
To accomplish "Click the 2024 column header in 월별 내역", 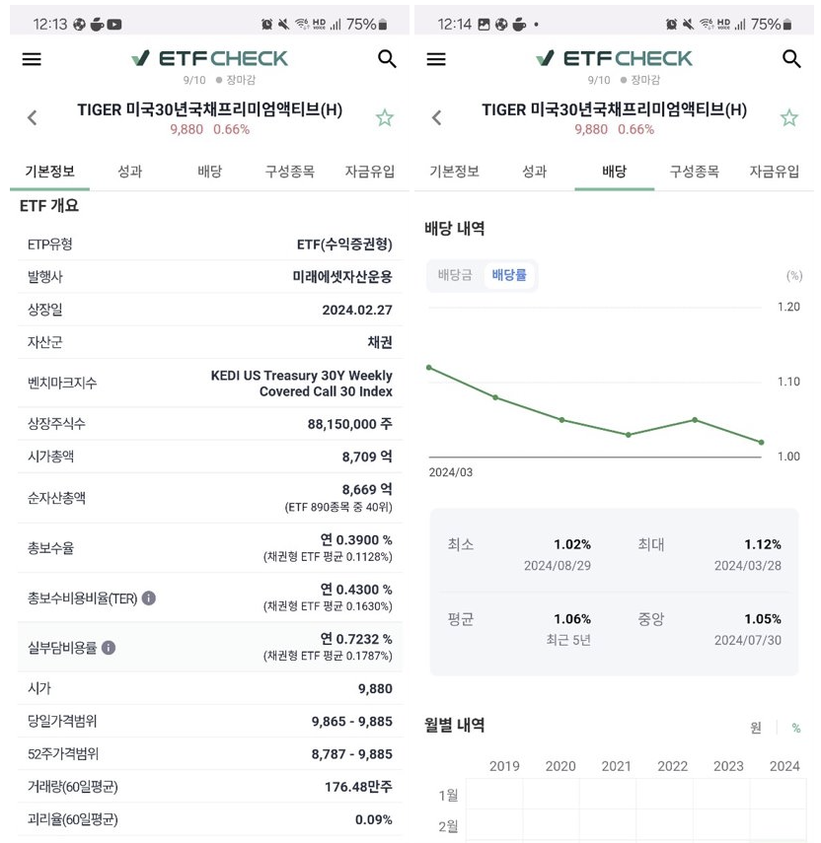I will click(x=784, y=766).
